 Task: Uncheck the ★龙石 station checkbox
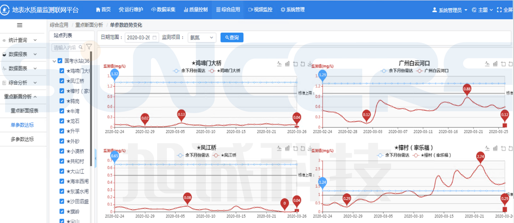pyautogui.click(x=62, y=121)
